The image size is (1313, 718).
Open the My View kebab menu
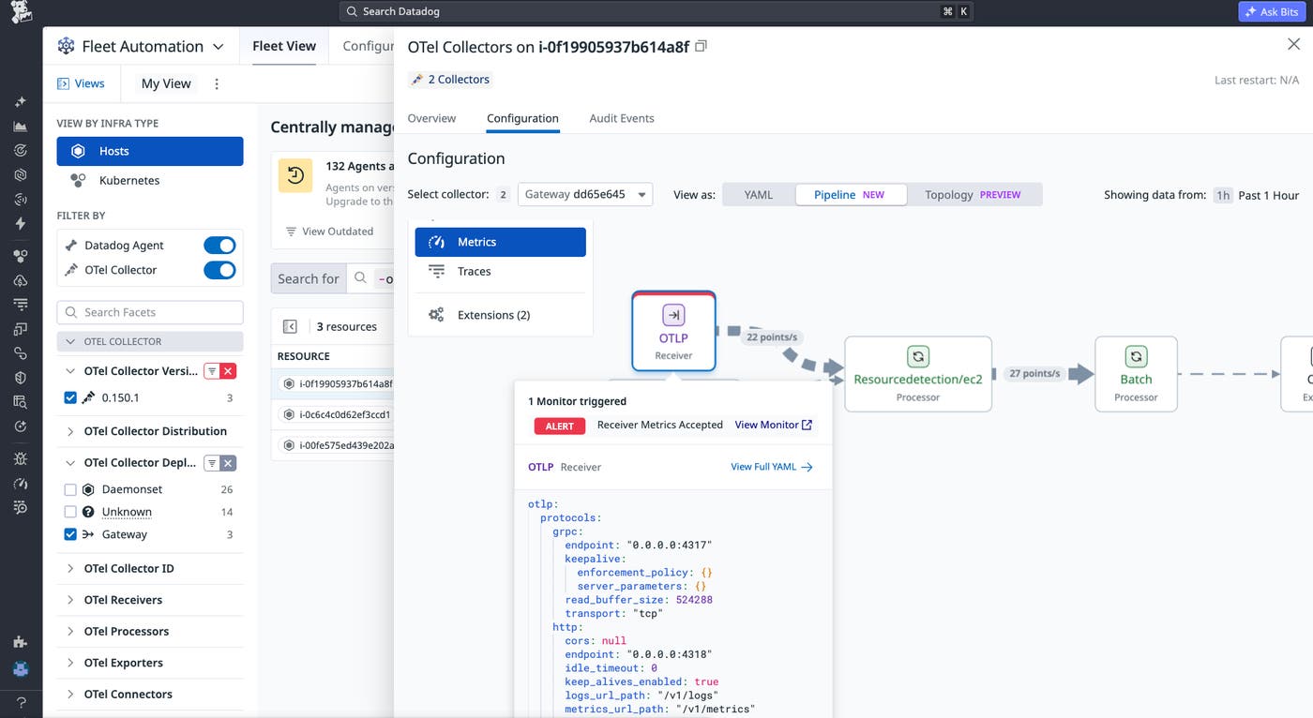(x=217, y=83)
